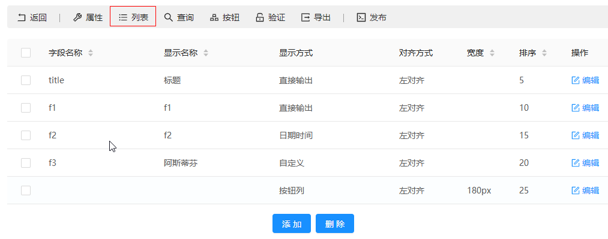
Task: Open the 按钮 tab label
Action: (231, 17)
